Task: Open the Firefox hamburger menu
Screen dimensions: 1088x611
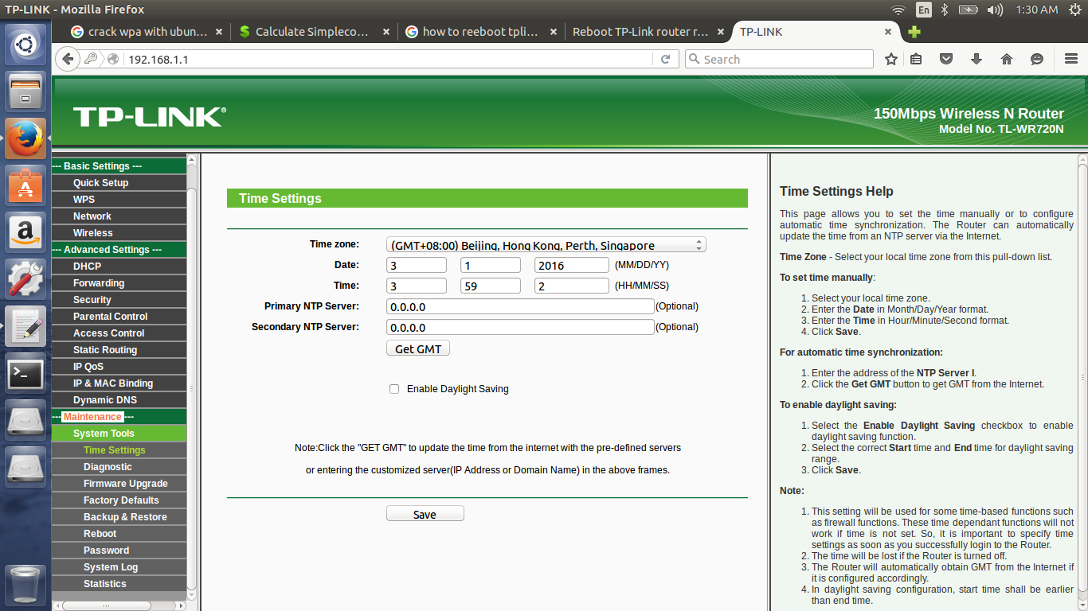Action: point(1071,59)
